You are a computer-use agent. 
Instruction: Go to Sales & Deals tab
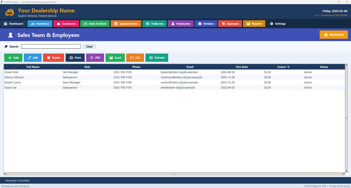pos(95,24)
